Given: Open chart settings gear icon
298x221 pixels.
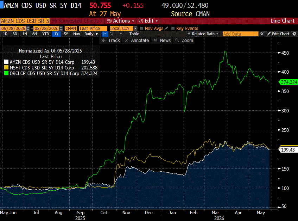Looking at the screenshot, I should pos(294,34).
